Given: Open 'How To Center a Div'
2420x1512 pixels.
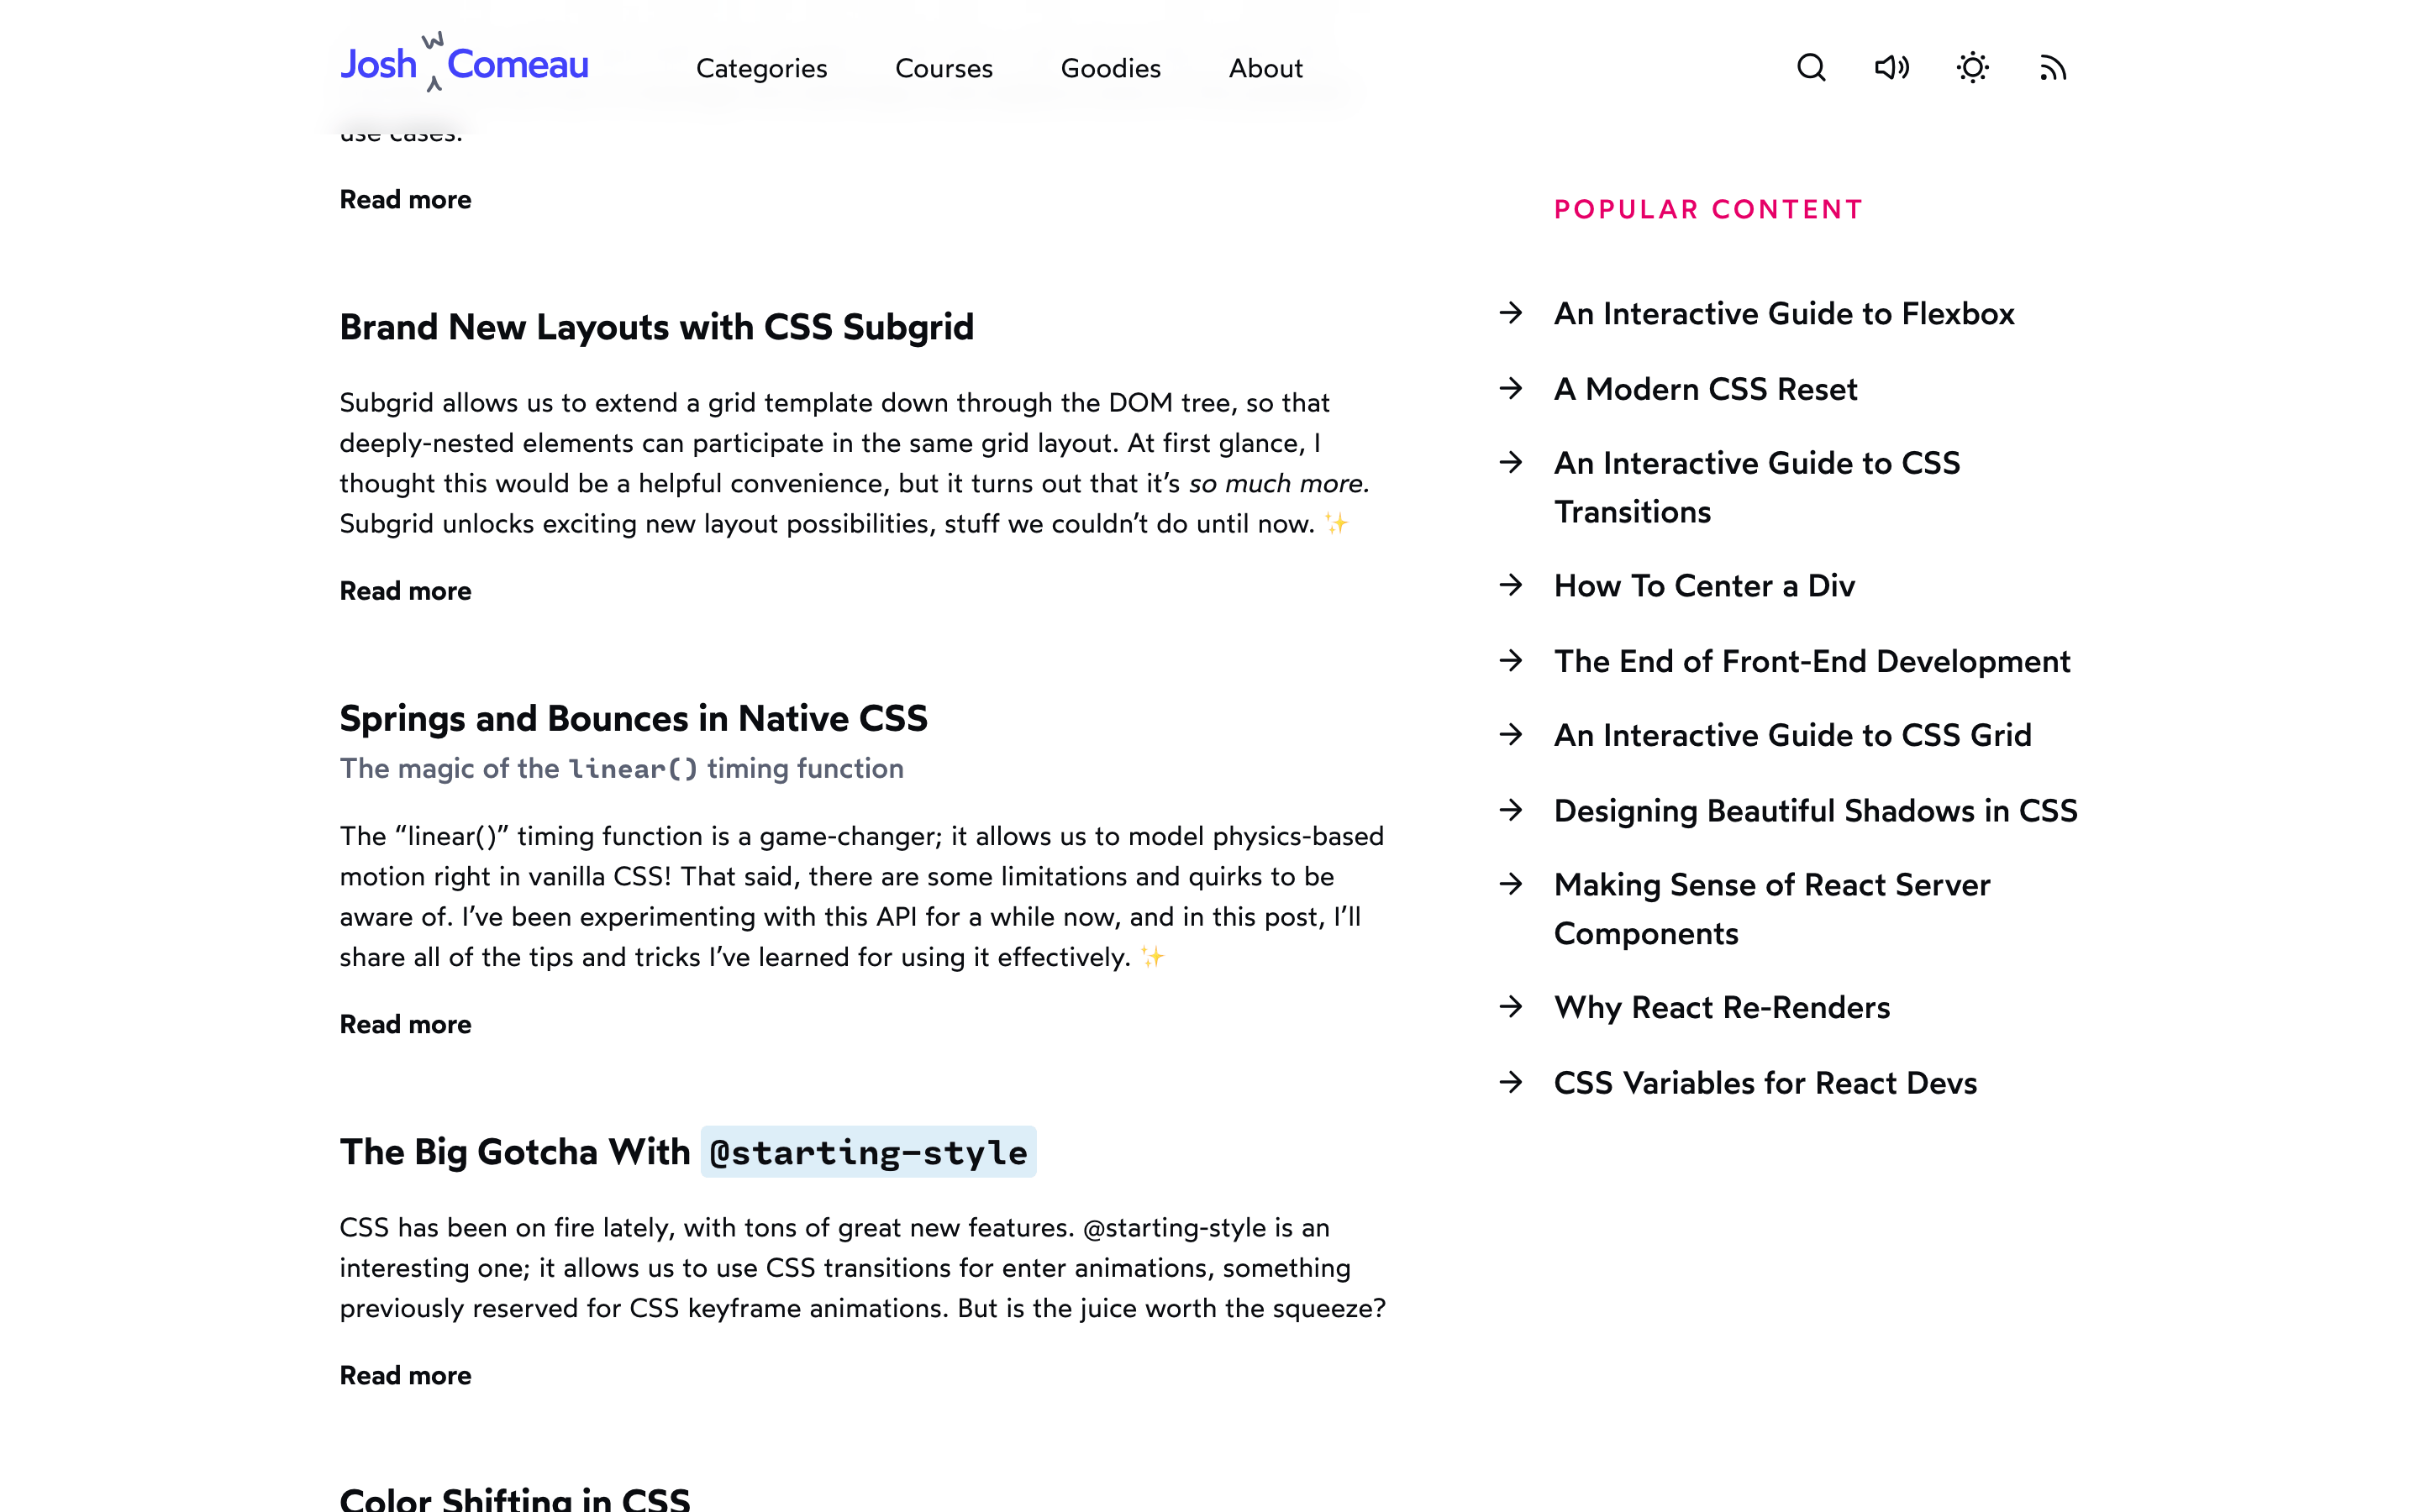Looking at the screenshot, I should 1704,585.
